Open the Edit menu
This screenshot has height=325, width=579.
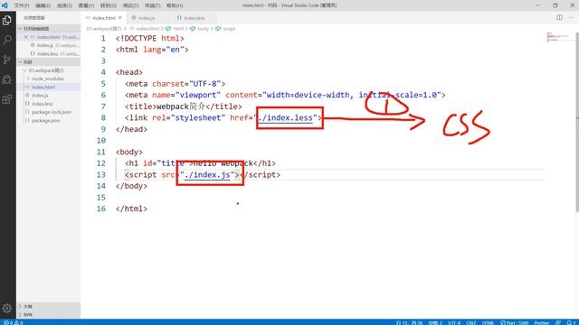point(43,5)
